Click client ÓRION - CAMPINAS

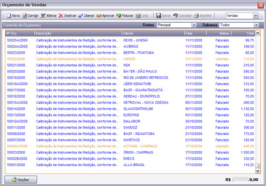[x=138, y=152]
